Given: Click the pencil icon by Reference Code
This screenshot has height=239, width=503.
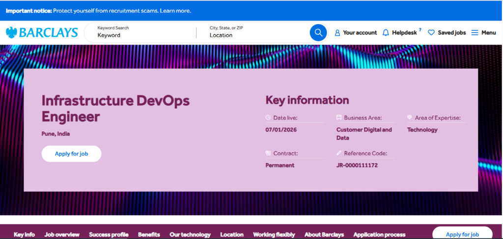Looking at the screenshot, I should [339, 153].
